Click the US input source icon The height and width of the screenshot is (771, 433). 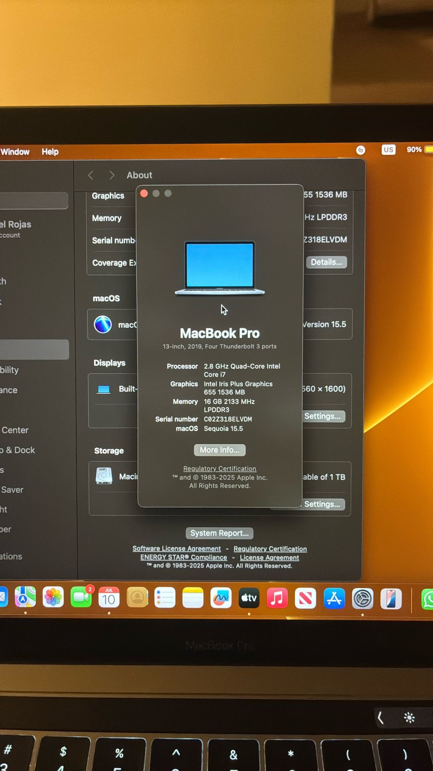pos(388,150)
